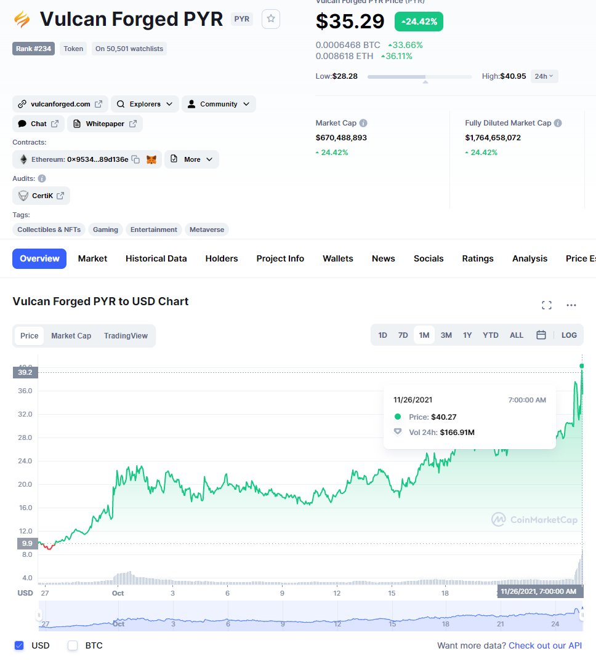Click the external link icon beside Whitepaper
Screen dimensions: 596x667
point(133,124)
